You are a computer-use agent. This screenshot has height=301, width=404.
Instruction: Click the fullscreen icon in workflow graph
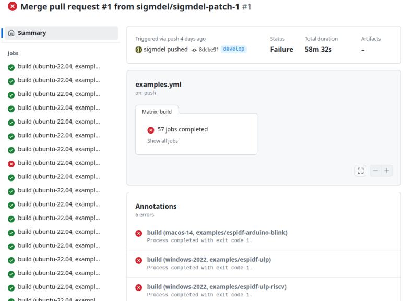coord(360,171)
